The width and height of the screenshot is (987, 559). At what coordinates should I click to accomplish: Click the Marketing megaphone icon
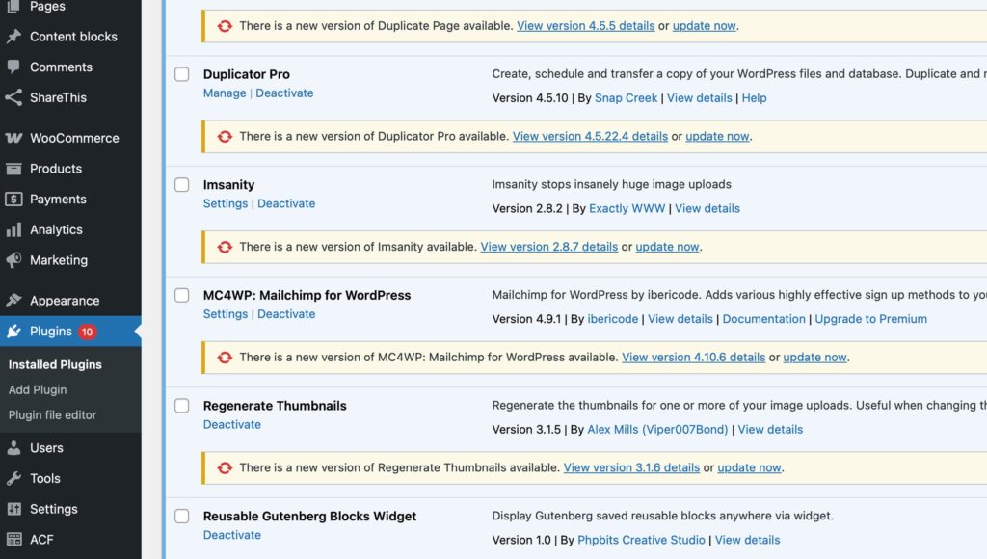[x=13, y=260]
